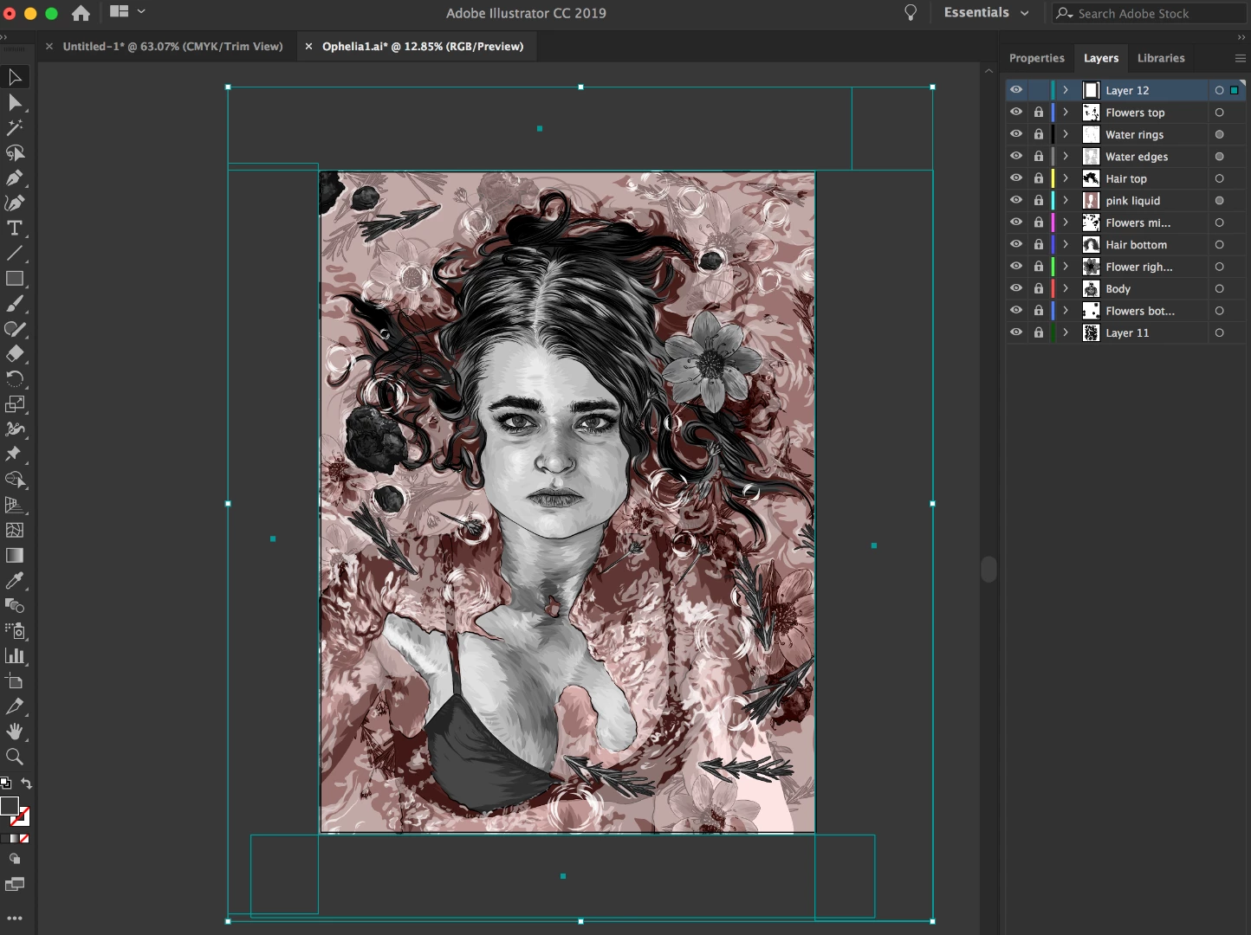1251x935 pixels.
Task: Select the Paintbrush tool
Action: [x=15, y=304]
